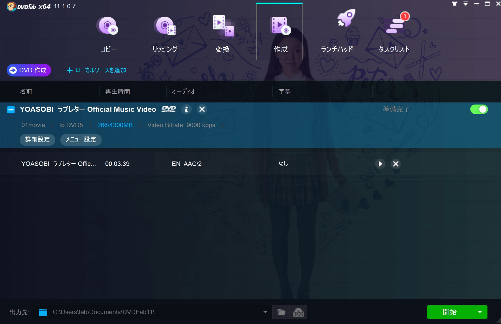The image size is (501, 324).
Task: Click the green 開始 start button
Action: point(450,312)
